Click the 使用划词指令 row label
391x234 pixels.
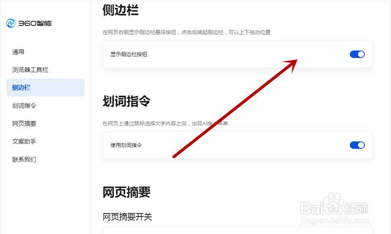click(126, 145)
